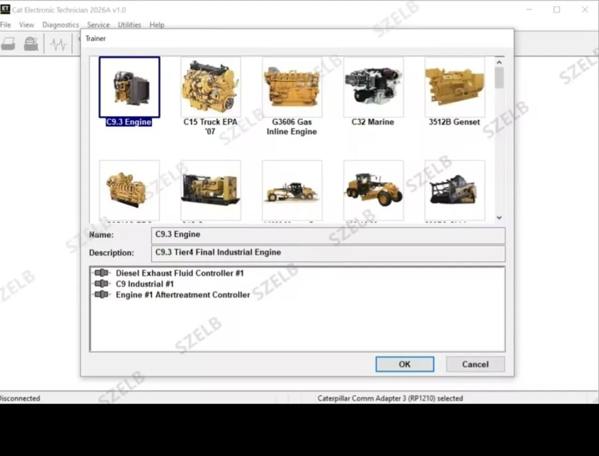The width and height of the screenshot is (599, 456).
Task: Choose the C15 Truck EPA '07 thumbnail
Action: tap(211, 87)
